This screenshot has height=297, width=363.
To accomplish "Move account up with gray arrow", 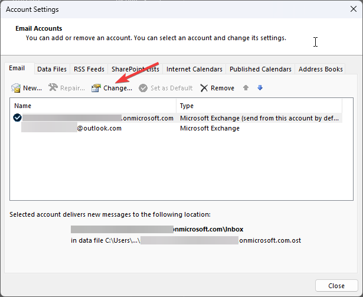I will [x=246, y=88].
